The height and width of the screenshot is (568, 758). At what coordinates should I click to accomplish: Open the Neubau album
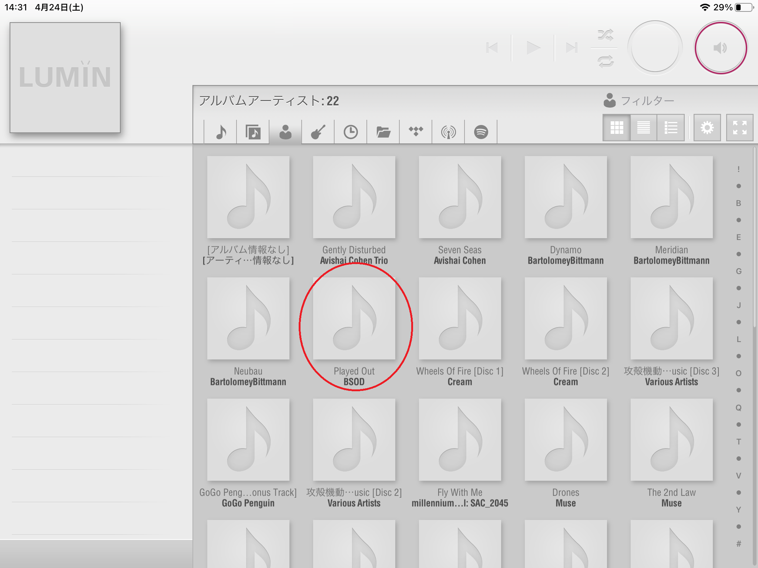(x=248, y=318)
